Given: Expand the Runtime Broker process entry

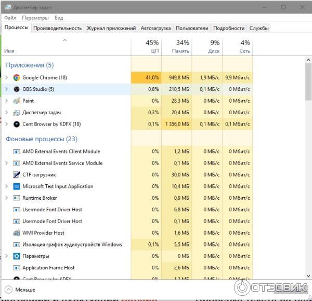Looking at the screenshot, I should tap(7, 198).
